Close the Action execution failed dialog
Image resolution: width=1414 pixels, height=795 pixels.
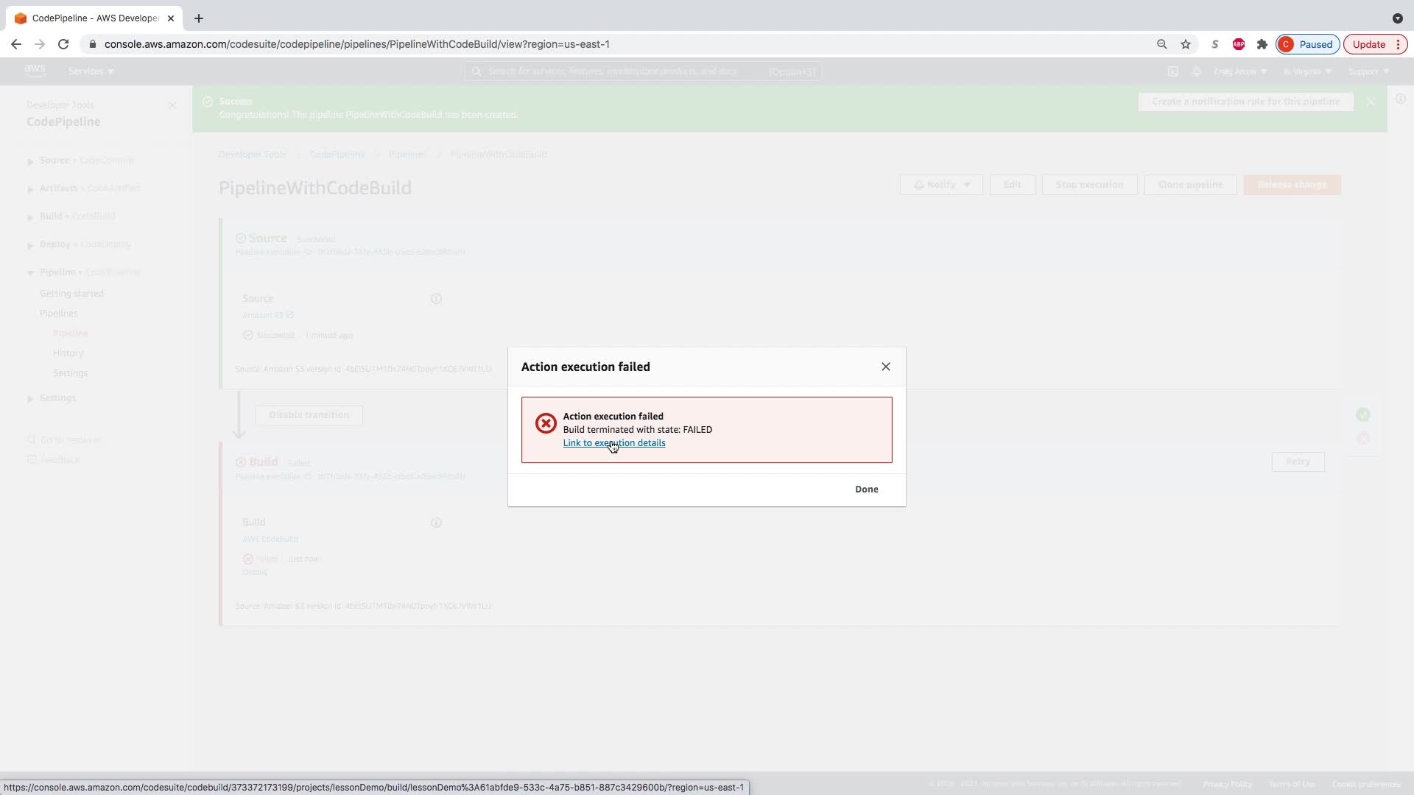(x=885, y=367)
